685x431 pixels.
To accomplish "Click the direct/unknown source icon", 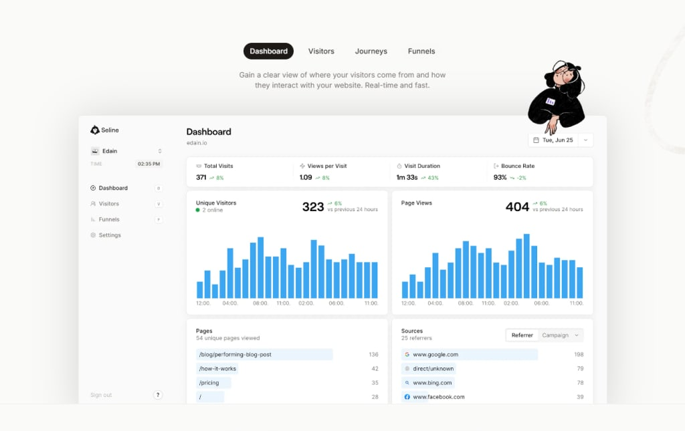I will click(x=407, y=369).
